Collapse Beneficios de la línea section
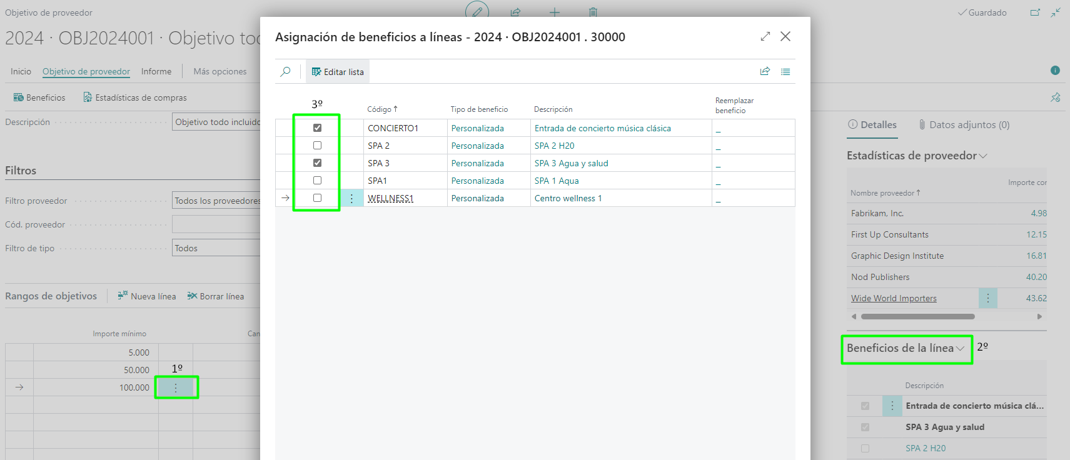Screen dimensions: 1070x460 (x=906, y=348)
